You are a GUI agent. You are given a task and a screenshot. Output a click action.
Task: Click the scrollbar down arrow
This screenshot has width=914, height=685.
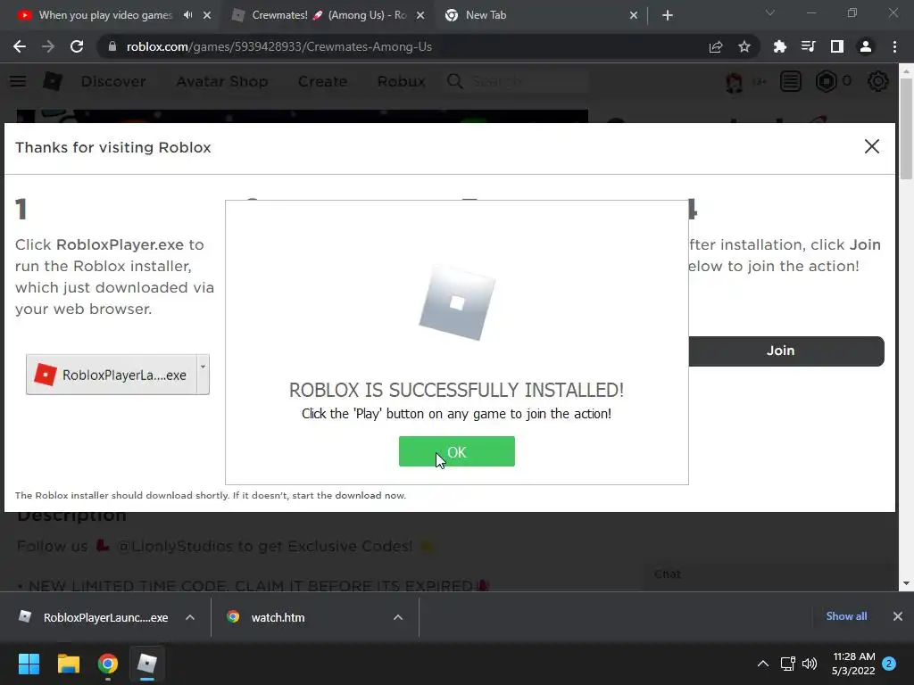906,583
